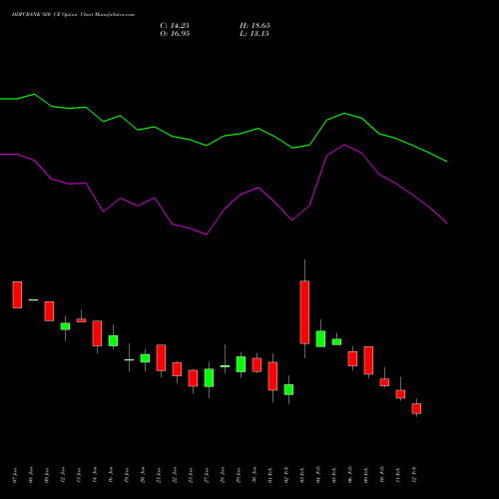Click the 27 Jan date label
The image size is (499, 499).
pos(207,475)
